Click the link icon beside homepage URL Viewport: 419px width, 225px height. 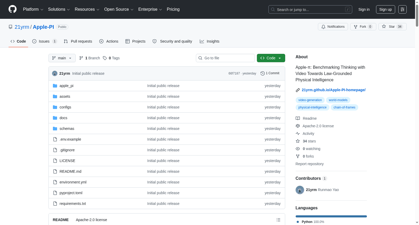[298, 90]
